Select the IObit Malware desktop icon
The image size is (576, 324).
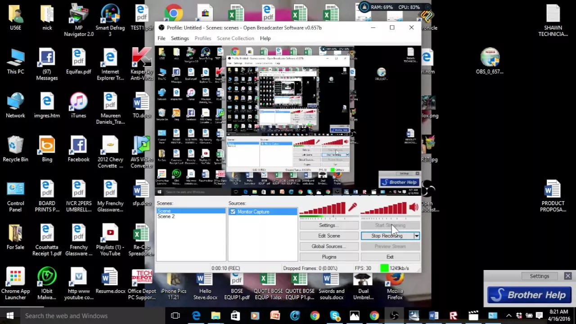coord(47,284)
